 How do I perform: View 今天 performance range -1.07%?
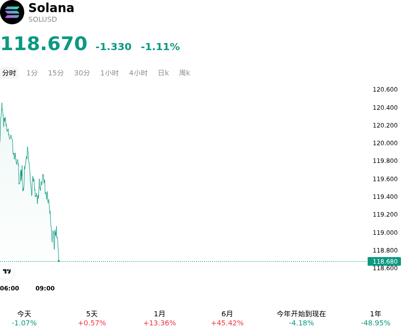[x=24, y=318]
